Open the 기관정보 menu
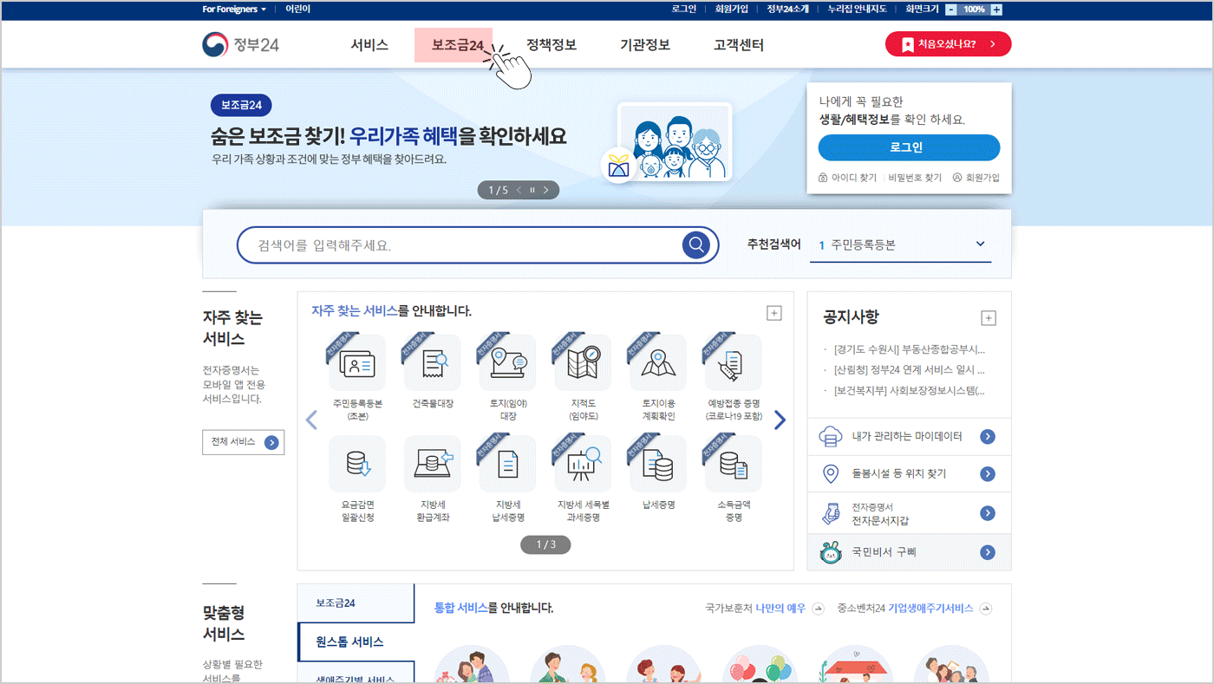1214x684 pixels. [645, 45]
